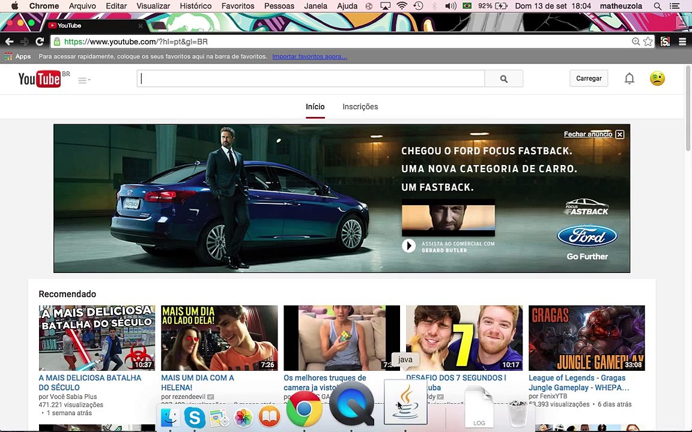The image size is (692, 432).
Task: Open the notifications bell
Action: coord(630,79)
